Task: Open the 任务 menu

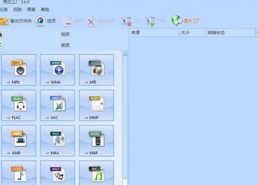Action: (x=3, y=9)
